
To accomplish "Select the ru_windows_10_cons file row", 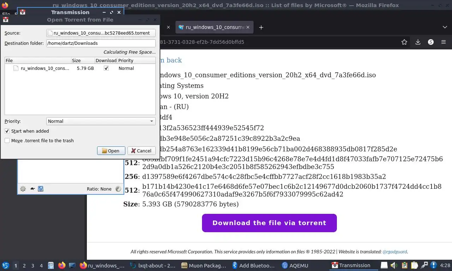I will pyautogui.click(x=80, y=68).
